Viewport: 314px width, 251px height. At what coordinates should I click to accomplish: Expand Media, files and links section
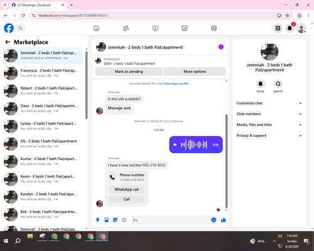pos(269,125)
